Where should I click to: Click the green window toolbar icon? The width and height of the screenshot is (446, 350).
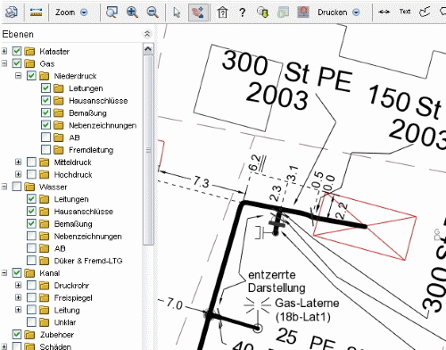click(x=283, y=12)
